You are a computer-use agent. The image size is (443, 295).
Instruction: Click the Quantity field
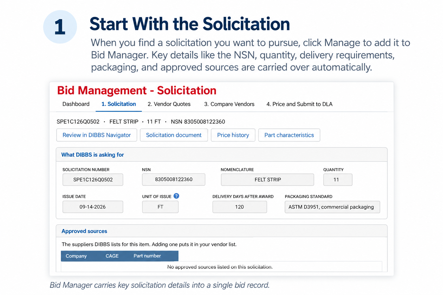coord(338,180)
